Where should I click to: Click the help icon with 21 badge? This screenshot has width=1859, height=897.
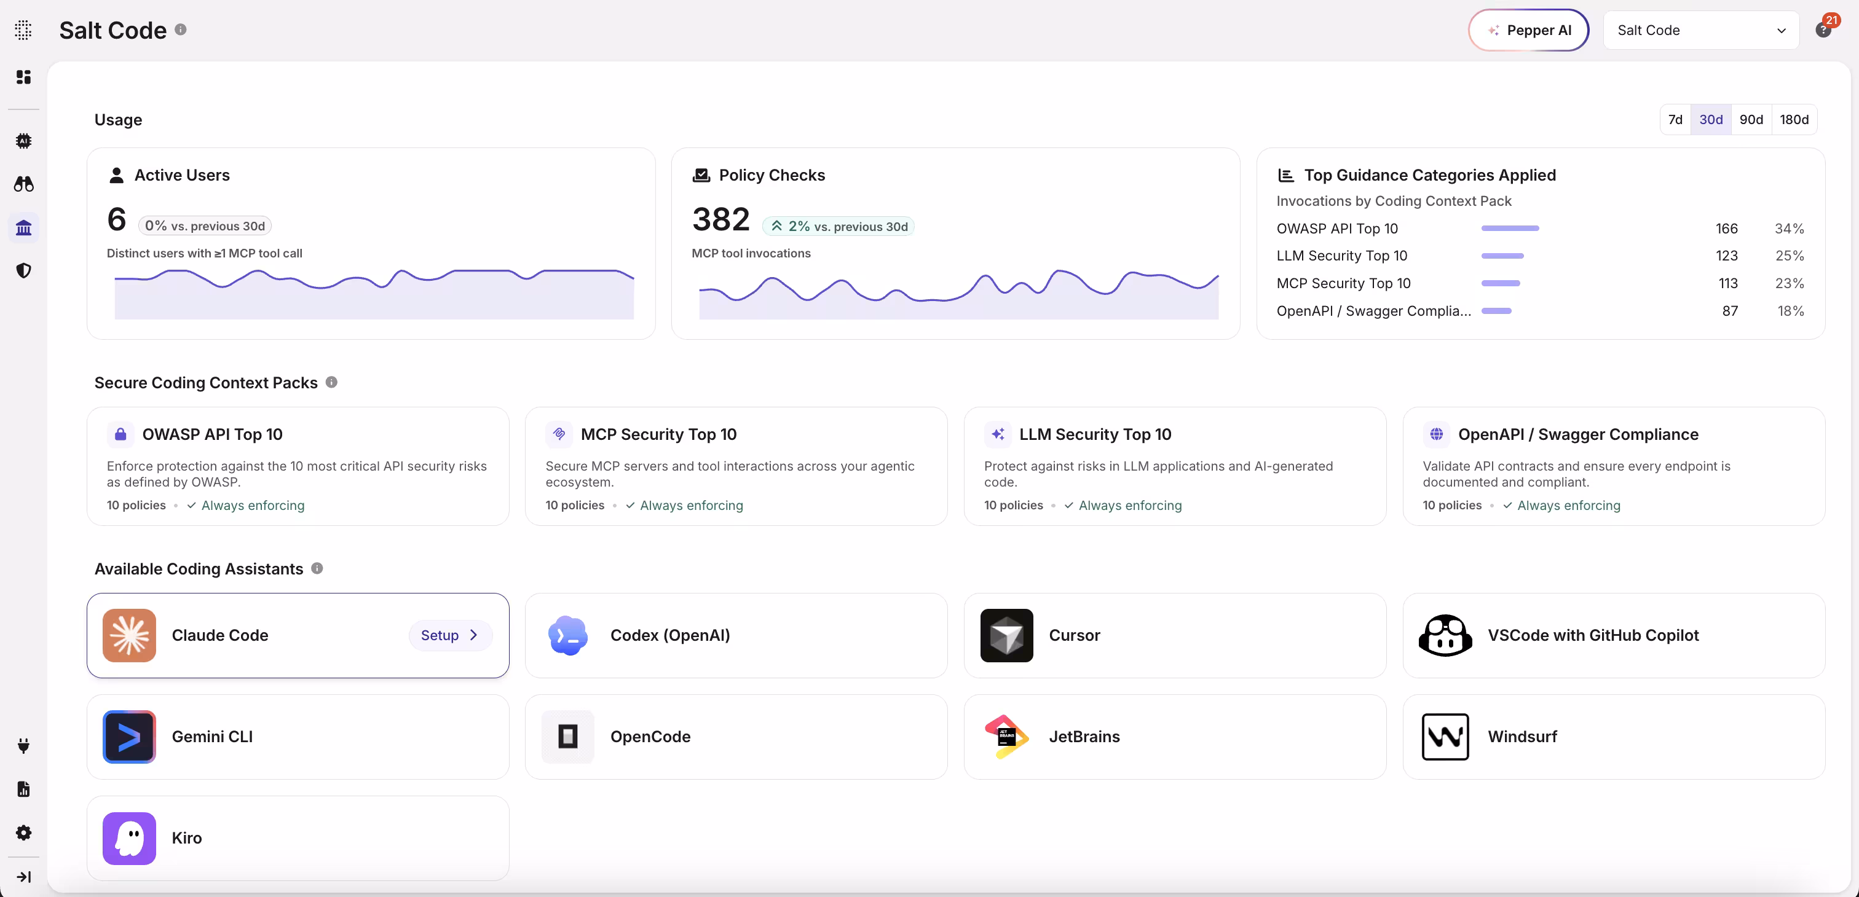click(x=1823, y=29)
